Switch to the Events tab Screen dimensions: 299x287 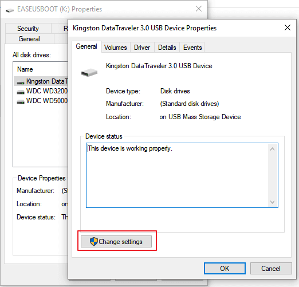(192, 48)
